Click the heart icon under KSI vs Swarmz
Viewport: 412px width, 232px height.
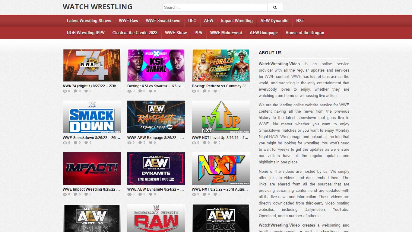151,91
